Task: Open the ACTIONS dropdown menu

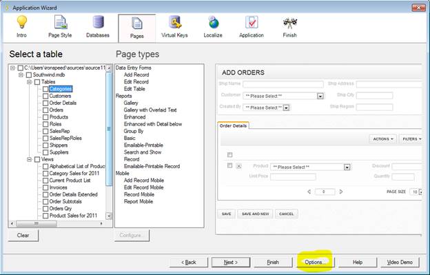Action: point(383,139)
